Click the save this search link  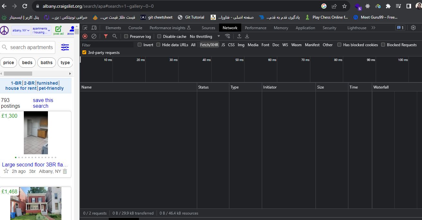pos(43,103)
